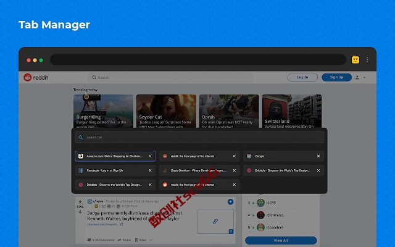The height and width of the screenshot is (247, 395).
Task: Close the Amazon.com tab with its X
Action: point(150,156)
